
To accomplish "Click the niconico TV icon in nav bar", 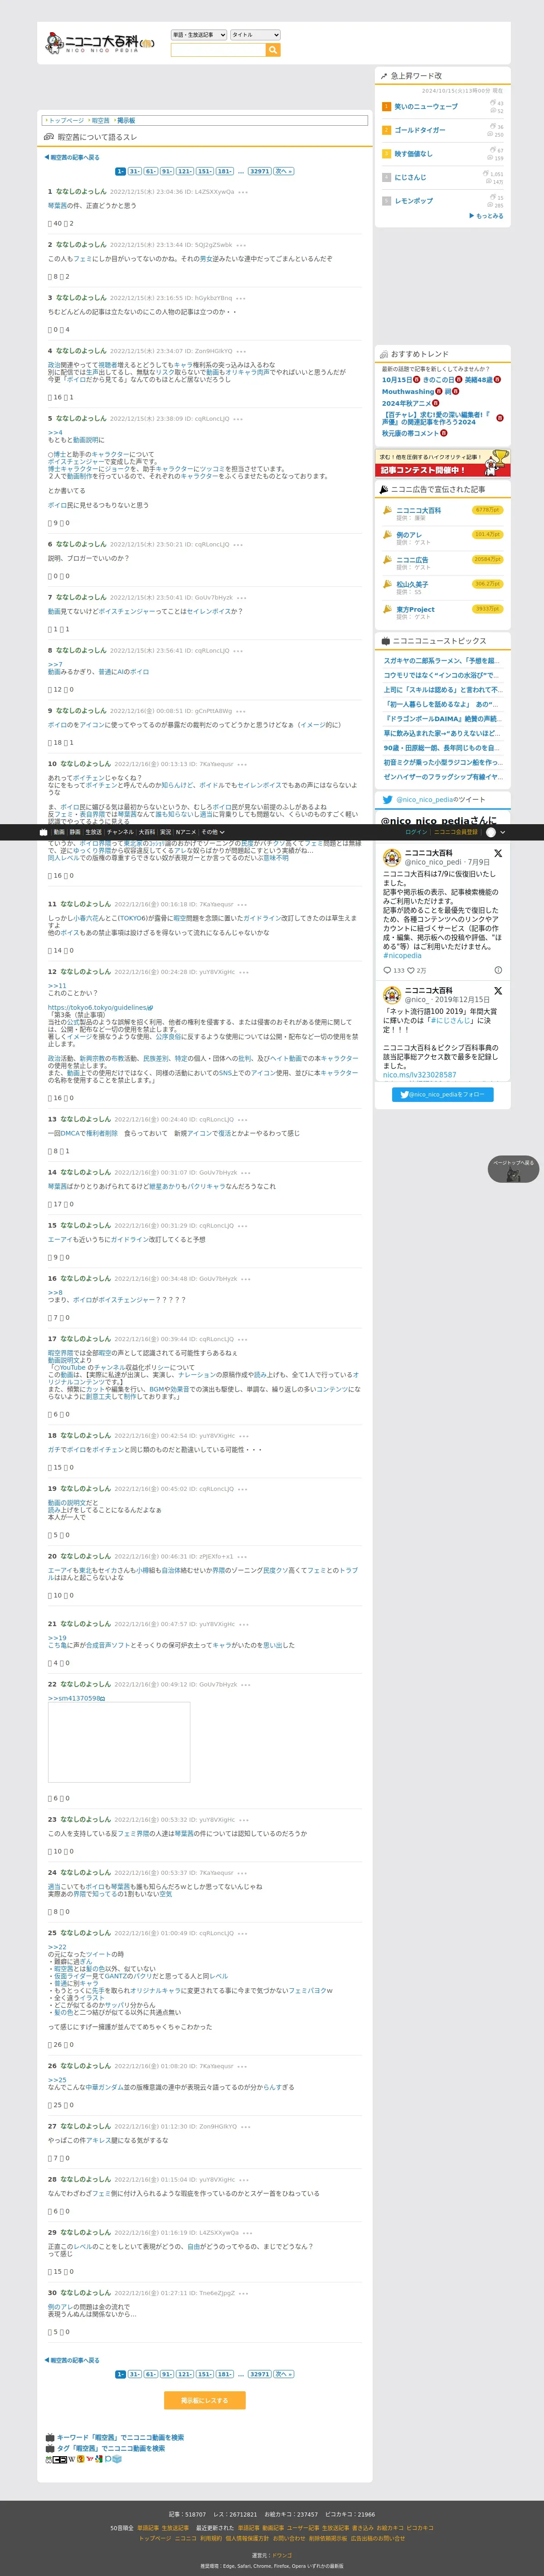I will coord(43,832).
